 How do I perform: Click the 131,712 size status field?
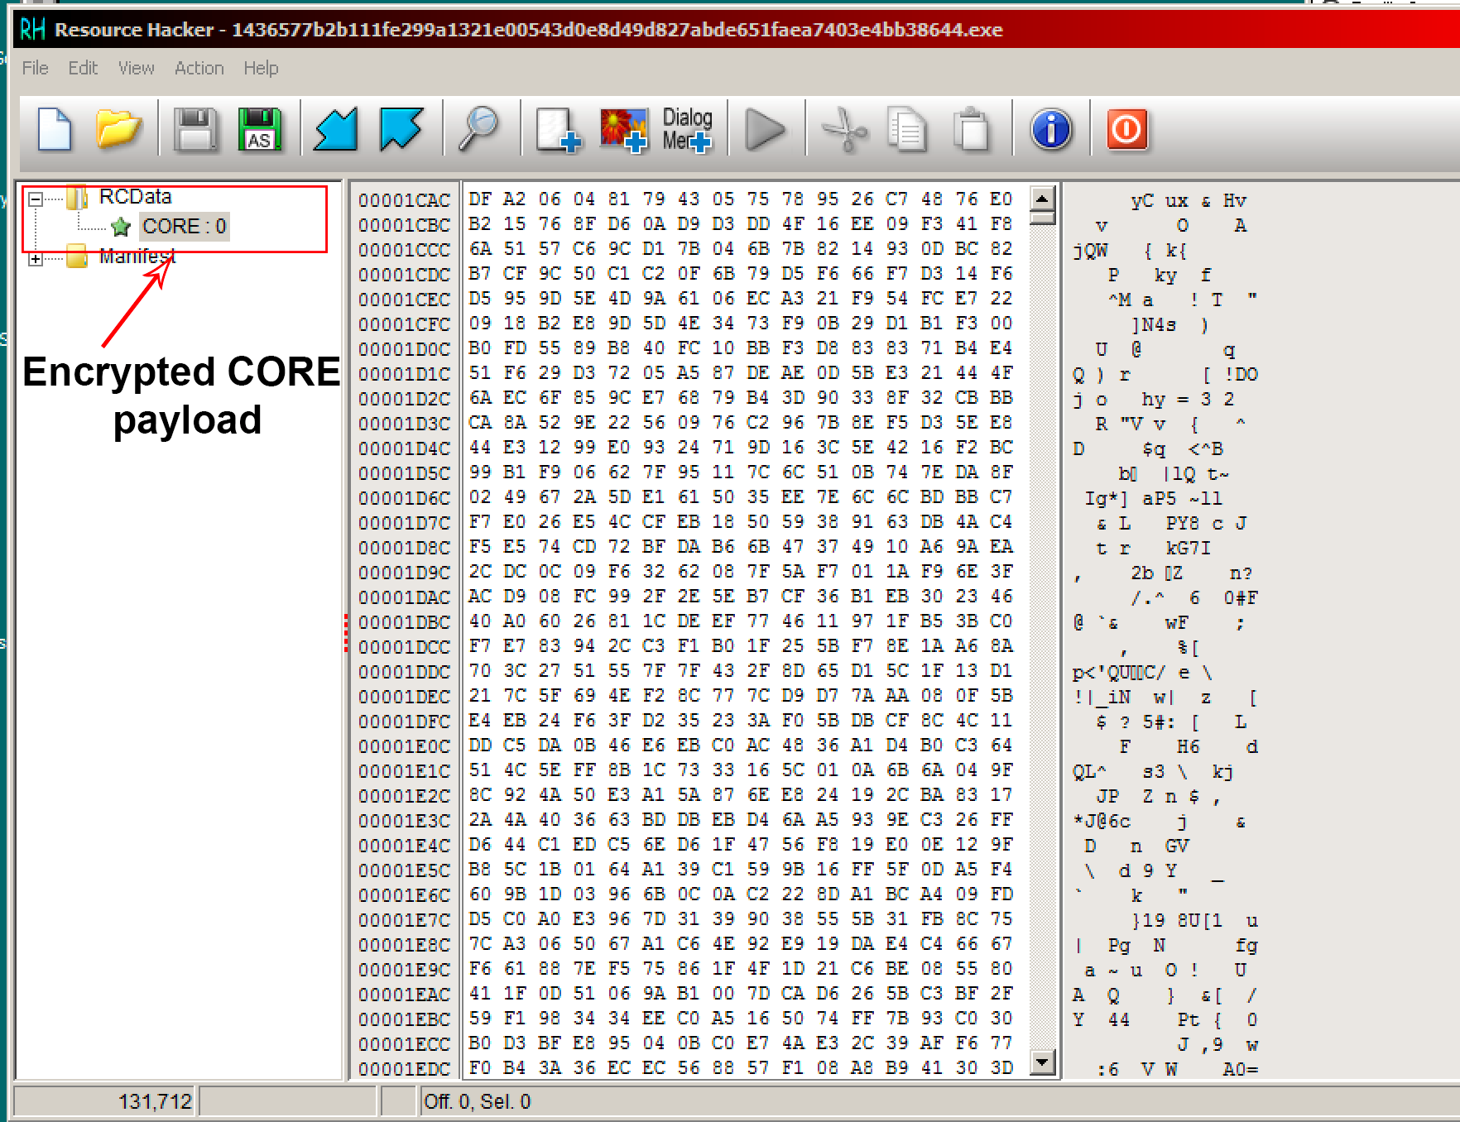pos(104,1101)
